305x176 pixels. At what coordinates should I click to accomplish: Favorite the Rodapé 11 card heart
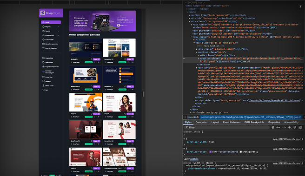click(92, 59)
